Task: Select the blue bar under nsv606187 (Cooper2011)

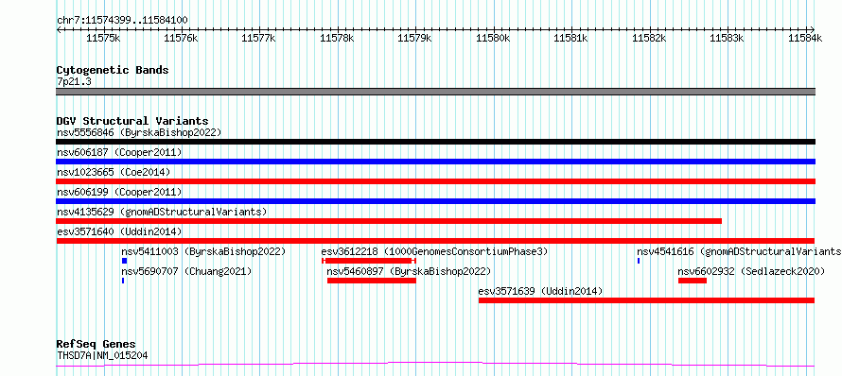Action: [x=435, y=162]
